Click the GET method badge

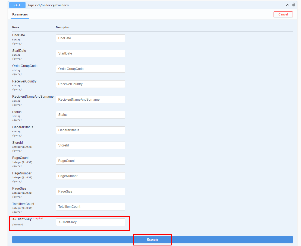coord(17,5)
